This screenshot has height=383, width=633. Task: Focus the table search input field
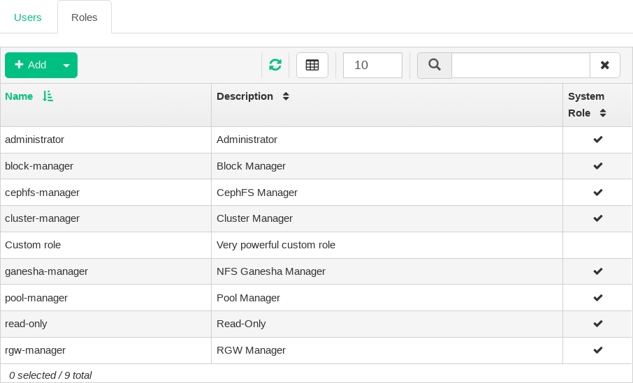[521, 65]
